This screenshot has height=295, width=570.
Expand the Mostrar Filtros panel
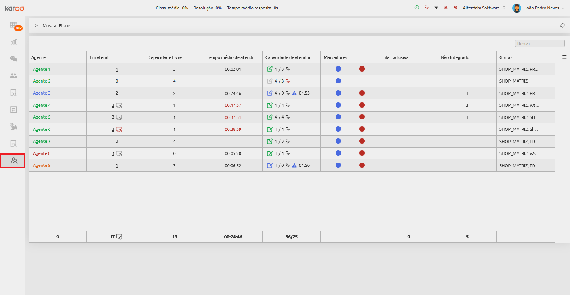tap(53, 26)
